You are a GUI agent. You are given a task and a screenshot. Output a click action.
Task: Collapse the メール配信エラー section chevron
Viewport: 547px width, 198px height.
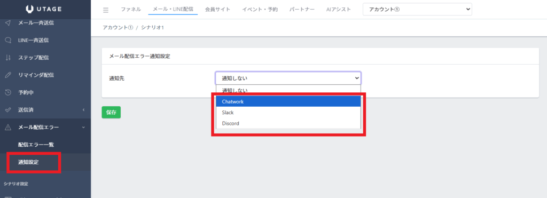pos(84,128)
